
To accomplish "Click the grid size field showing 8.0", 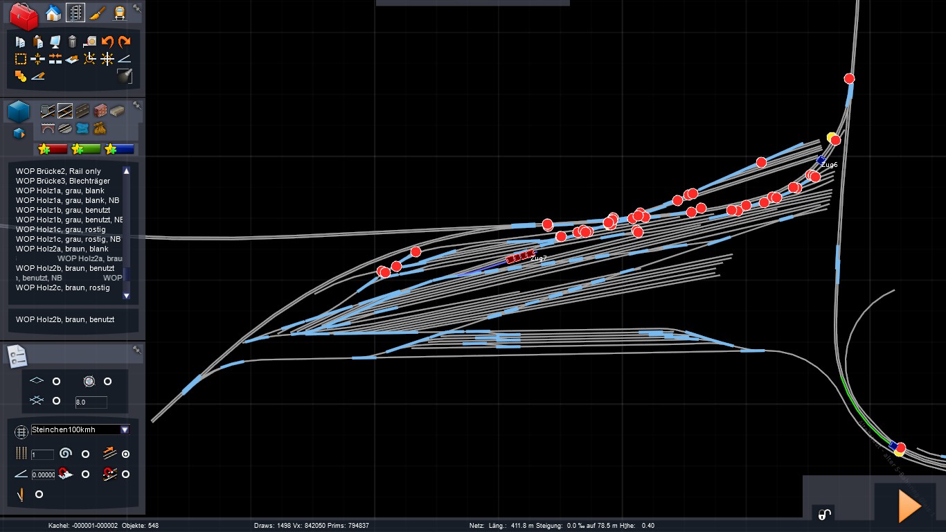I will coord(91,402).
